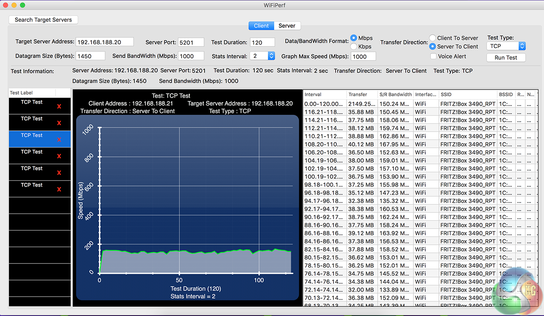Delete the second TCP Test entry
The height and width of the screenshot is (316, 544).
59,123
